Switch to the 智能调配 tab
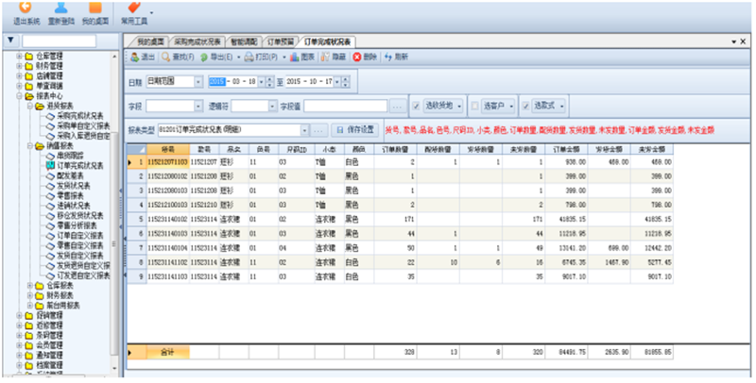Screen dimensions: 756x383 237,42
